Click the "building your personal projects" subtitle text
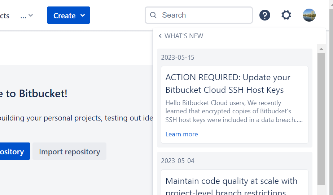 76,118
